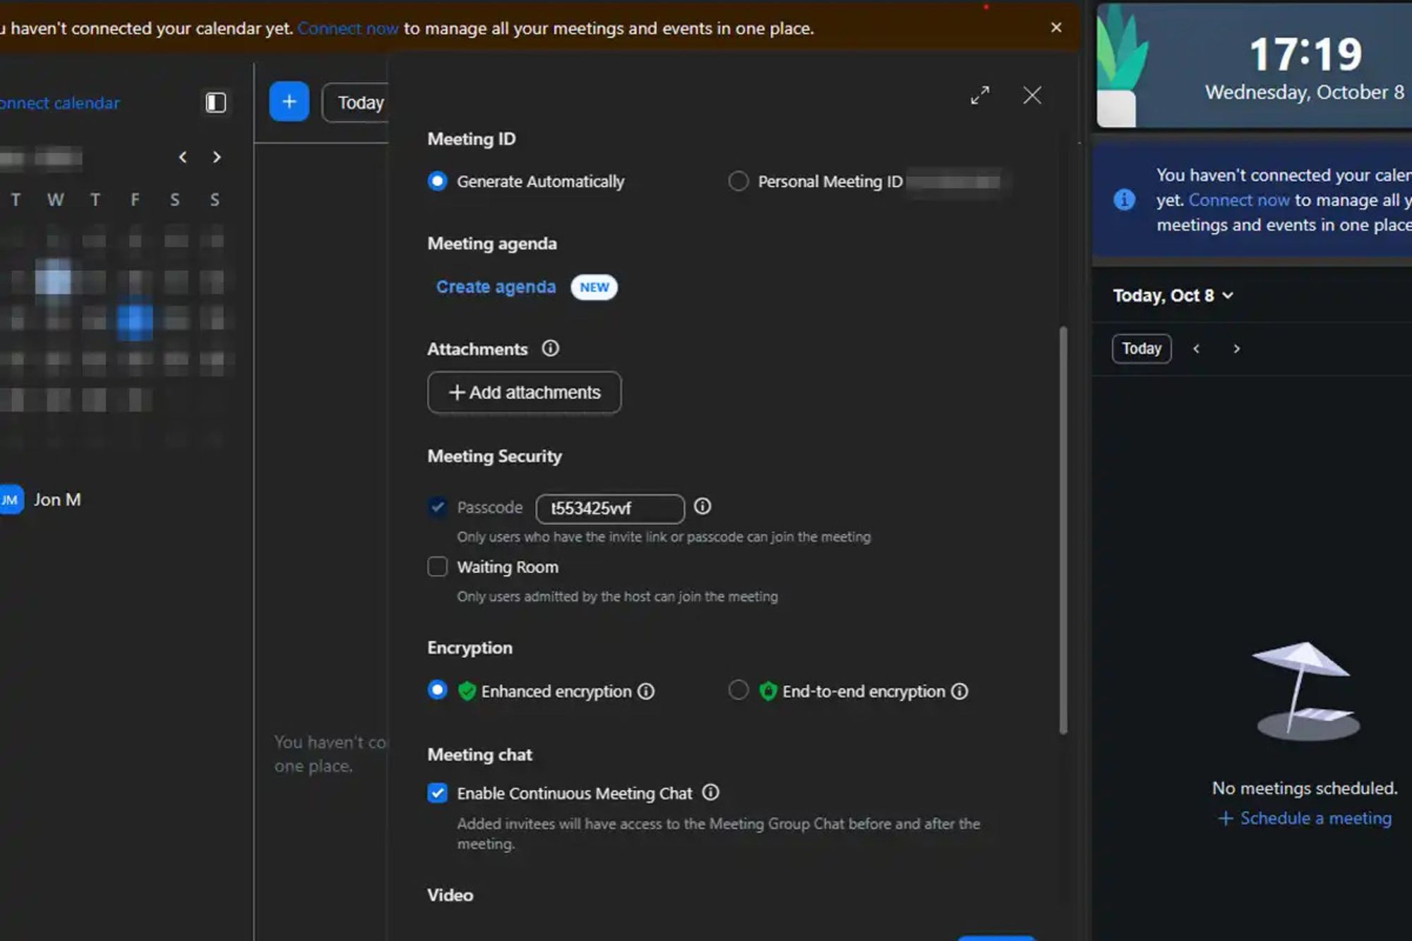Click the Schedule a meeting link
This screenshot has width=1412, height=941.
pos(1305,818)
